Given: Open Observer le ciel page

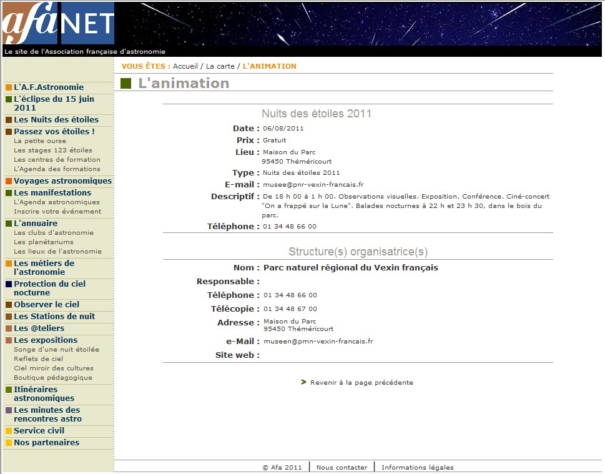Looking at the screenshot, I should click(47, 305).
